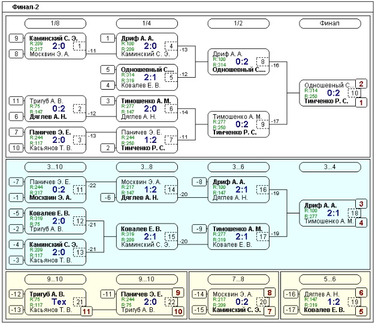
Task: Click the "2:1" score of match 5
Action: click(150, 77)
